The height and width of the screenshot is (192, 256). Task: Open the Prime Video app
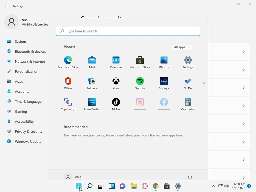(92, 104)
